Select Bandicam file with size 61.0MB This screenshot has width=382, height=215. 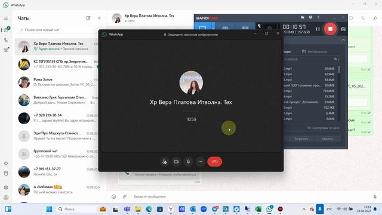click(310, 102)
